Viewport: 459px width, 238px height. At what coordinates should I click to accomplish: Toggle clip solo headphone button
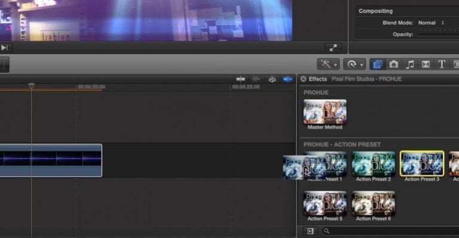point(273,79)
